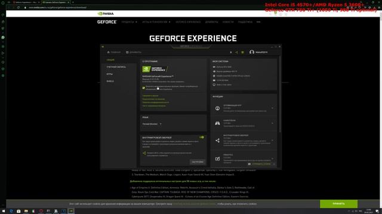382x214 pixels.
Task: Click the green settings gear icon
Action: click(x=242, y=52)
